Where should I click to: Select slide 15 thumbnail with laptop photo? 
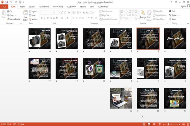121,98
